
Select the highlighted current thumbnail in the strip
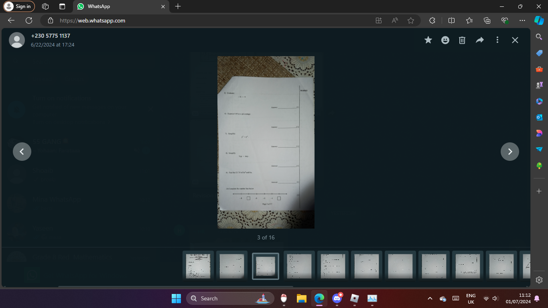pos(266,266)
